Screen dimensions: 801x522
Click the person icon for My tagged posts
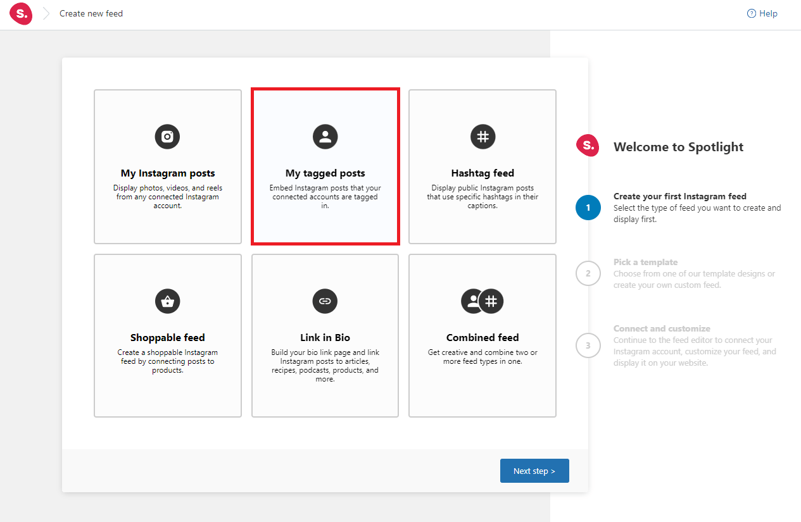[x=325, y=136]
